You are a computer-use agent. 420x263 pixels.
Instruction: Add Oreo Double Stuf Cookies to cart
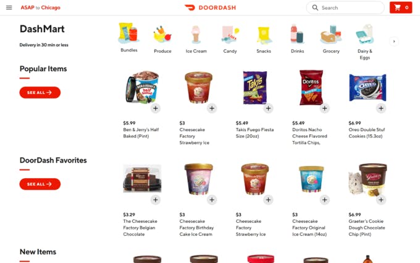pyautogui.click(x=381, y=108)
